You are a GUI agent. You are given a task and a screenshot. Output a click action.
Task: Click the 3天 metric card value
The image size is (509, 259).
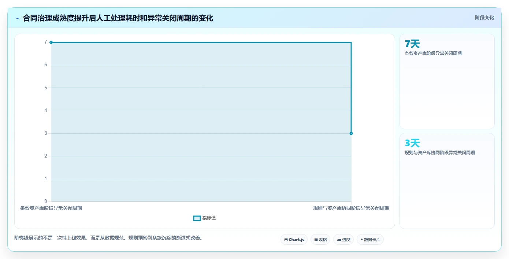[412, 143]
